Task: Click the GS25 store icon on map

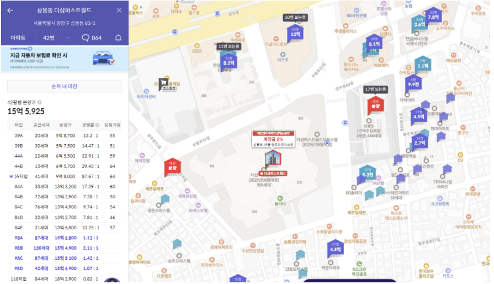Action: point(197,46)
